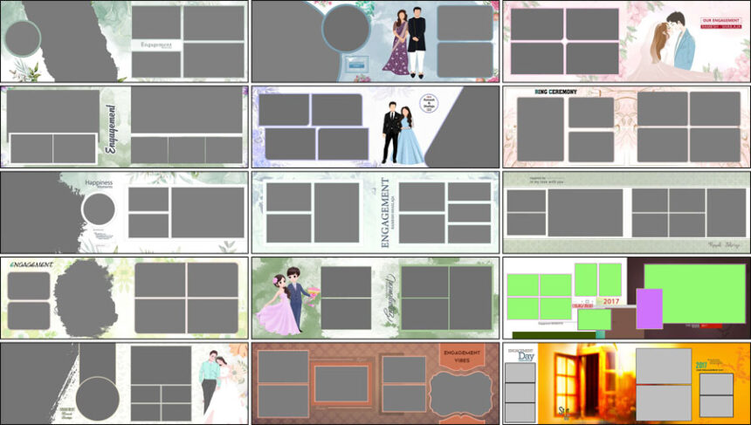
Task: Pick the 2017 template with bright green placeholders
Action: [x=626, y=298]
